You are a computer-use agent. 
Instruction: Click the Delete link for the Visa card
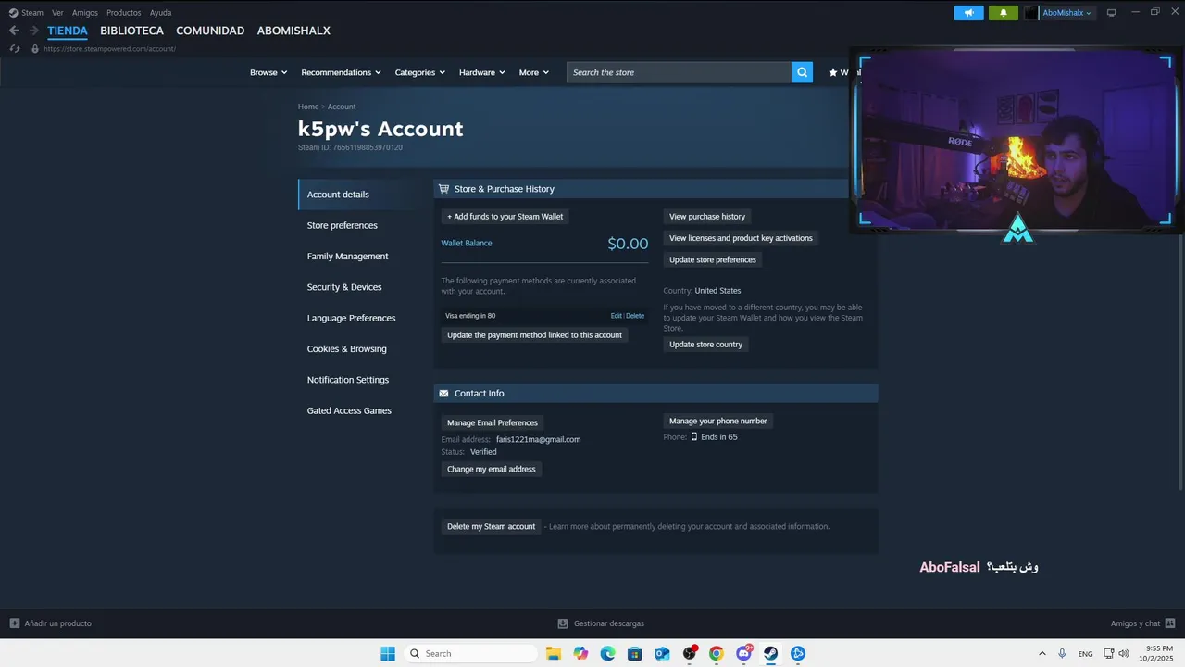click(635, 316)
